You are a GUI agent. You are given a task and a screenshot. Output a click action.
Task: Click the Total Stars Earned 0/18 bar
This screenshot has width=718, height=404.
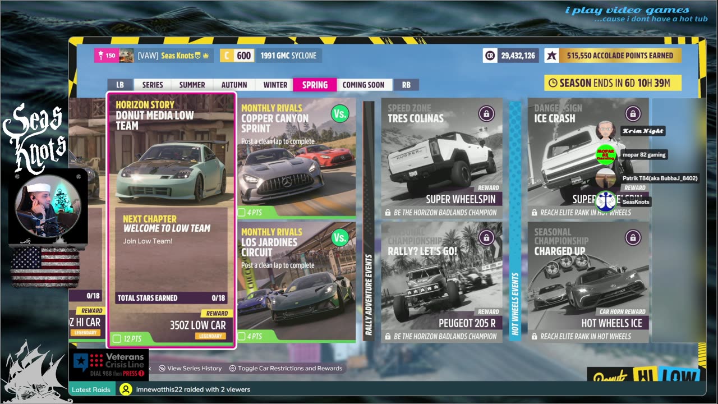pos(171,298)
